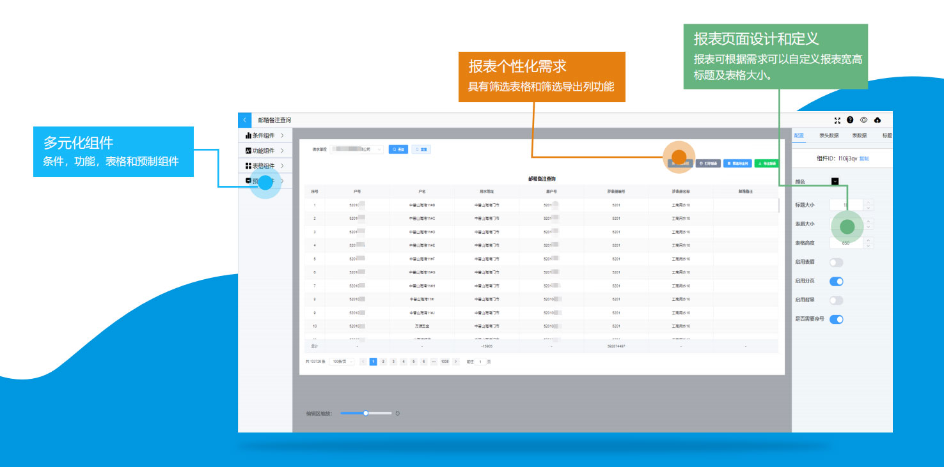Turn off the 启用分页 switch
This screenshot has height=467, width=944.
(x=836, y=282)
